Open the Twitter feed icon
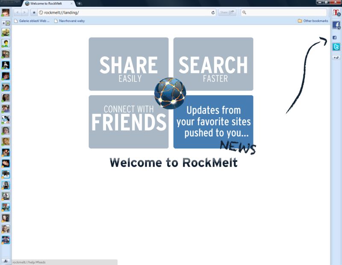This screenshot has height=265, width=342. click(x=336, y=47)
